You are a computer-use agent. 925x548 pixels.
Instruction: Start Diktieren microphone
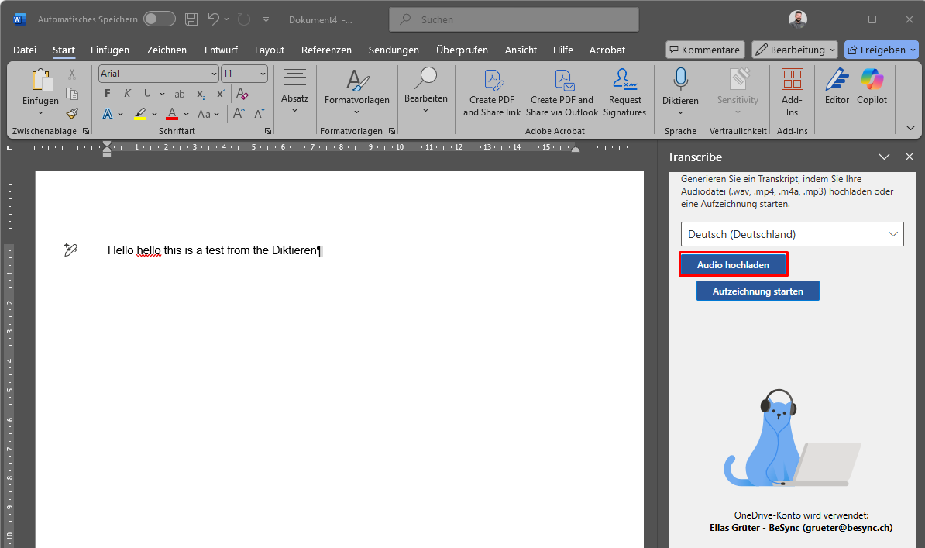coord(680,79)
